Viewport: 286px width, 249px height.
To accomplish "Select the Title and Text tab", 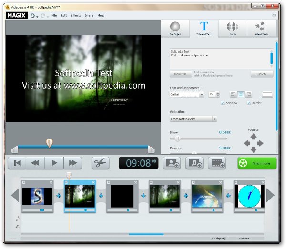I will coord(204,29).
